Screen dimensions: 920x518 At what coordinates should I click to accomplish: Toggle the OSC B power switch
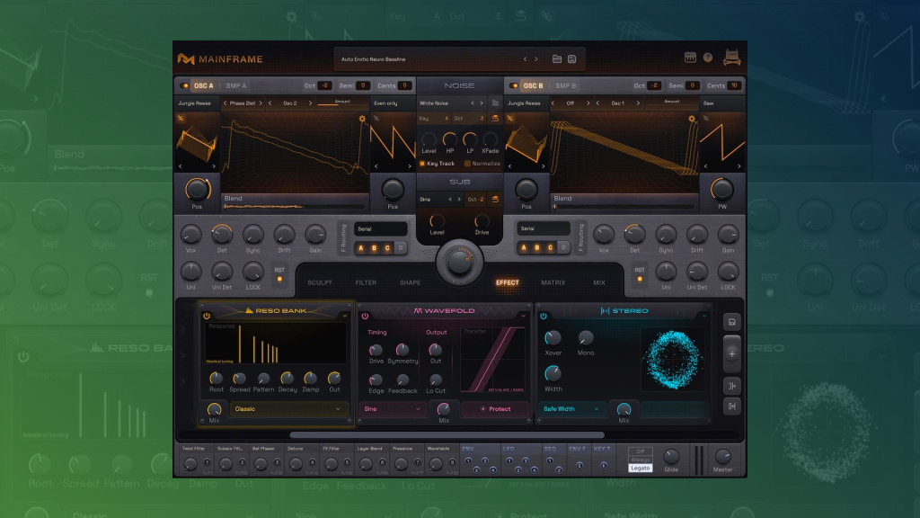pyautogui.click(x=514, y=85)
